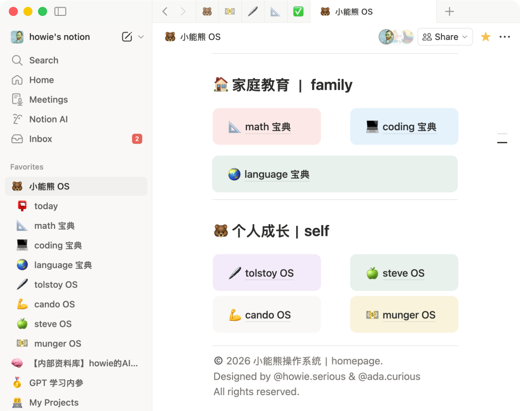Screen dimensions: 520x411
Task: Open the 【内部资料库】howie的AI page
Action: (x=76, y=363)
